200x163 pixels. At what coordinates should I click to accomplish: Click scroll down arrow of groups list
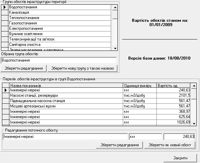tap(115, 48)
